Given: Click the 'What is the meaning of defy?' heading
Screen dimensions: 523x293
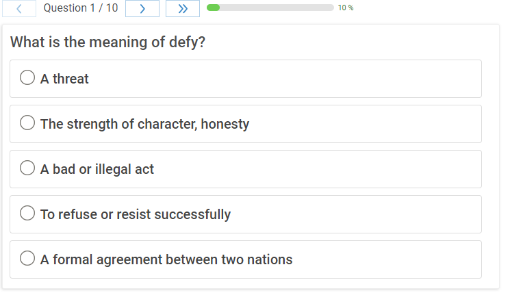Looking at the screenshot, I should click(108, 42).
